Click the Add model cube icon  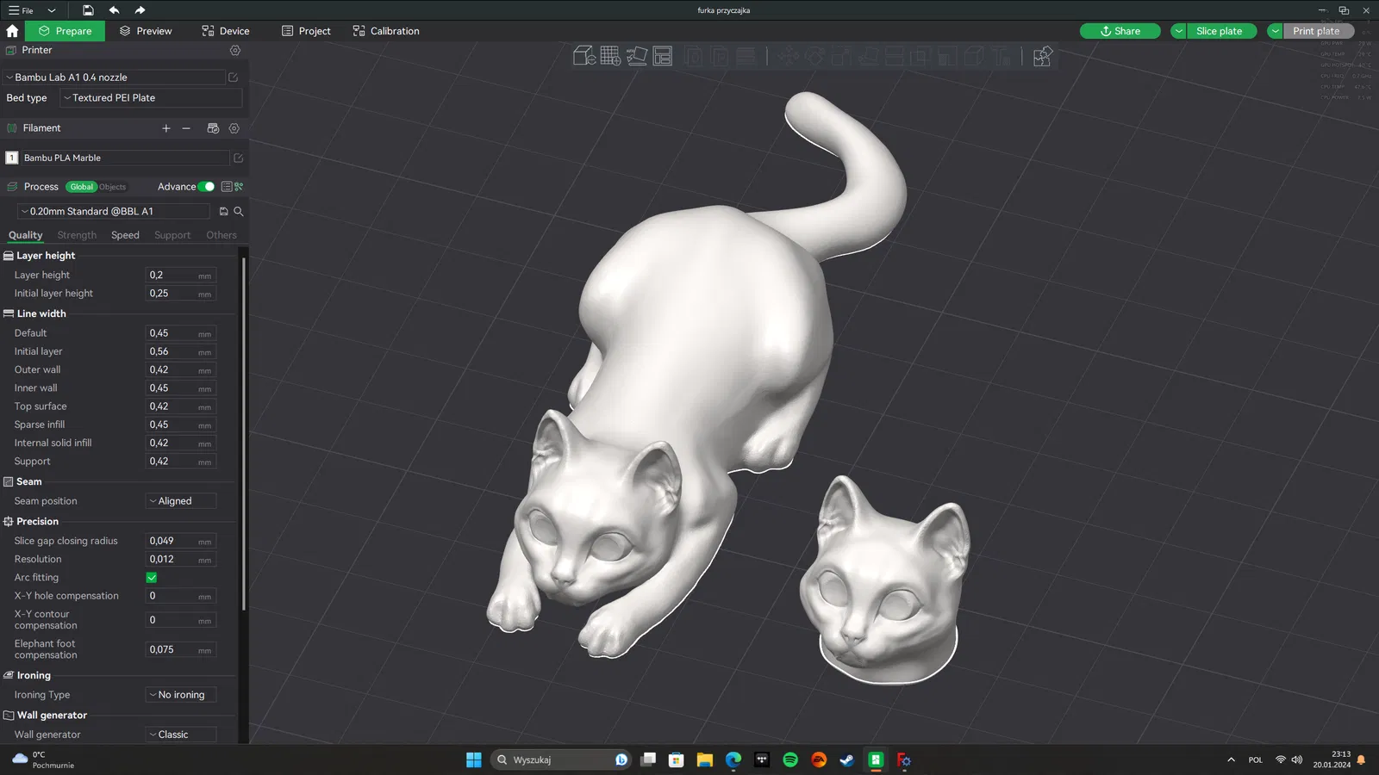tap(584, 56)
